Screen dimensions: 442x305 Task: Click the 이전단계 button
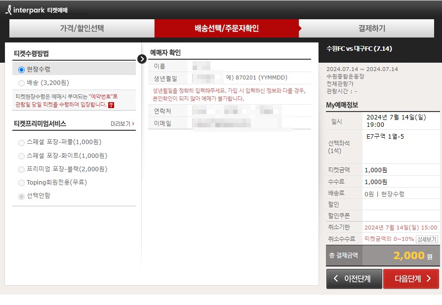coord(354,279)
